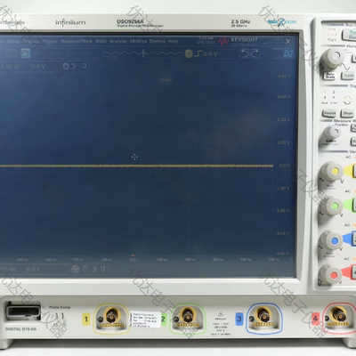356x356 pixels.
Task: Open the Setup menu
Action: click(x=13, y=41)
